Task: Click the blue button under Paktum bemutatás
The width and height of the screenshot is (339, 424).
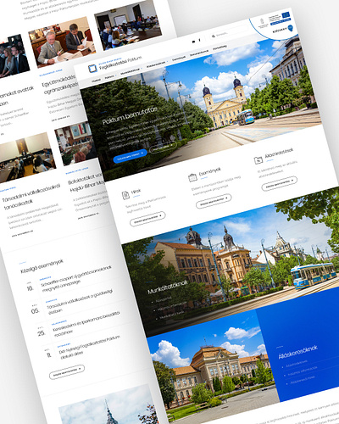Action: pyautogui.click(x=131, y=156)
